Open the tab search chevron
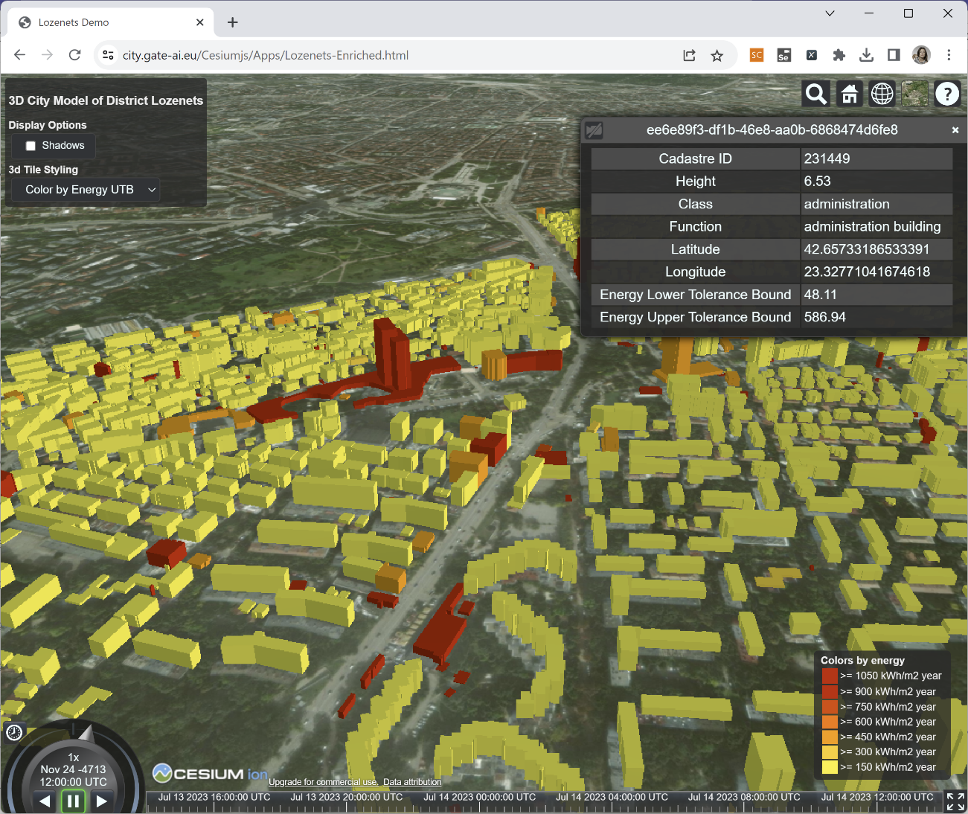 click(830, 13)
